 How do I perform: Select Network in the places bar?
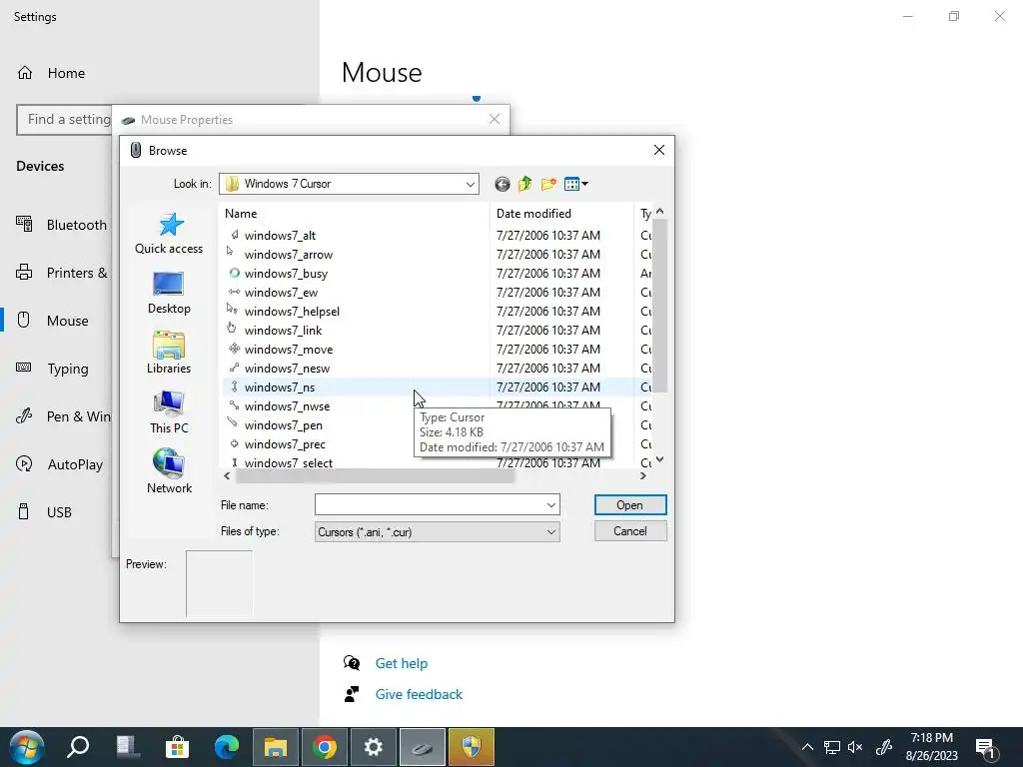[x=169, y=471]
